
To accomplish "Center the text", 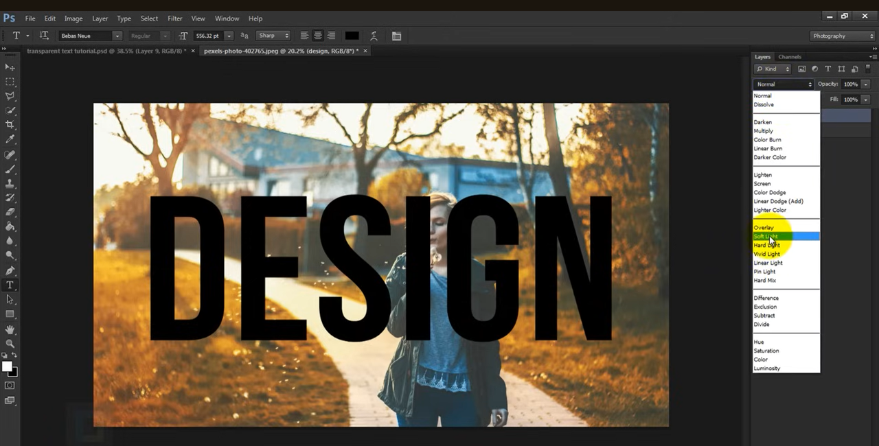I will coord(317,36).
